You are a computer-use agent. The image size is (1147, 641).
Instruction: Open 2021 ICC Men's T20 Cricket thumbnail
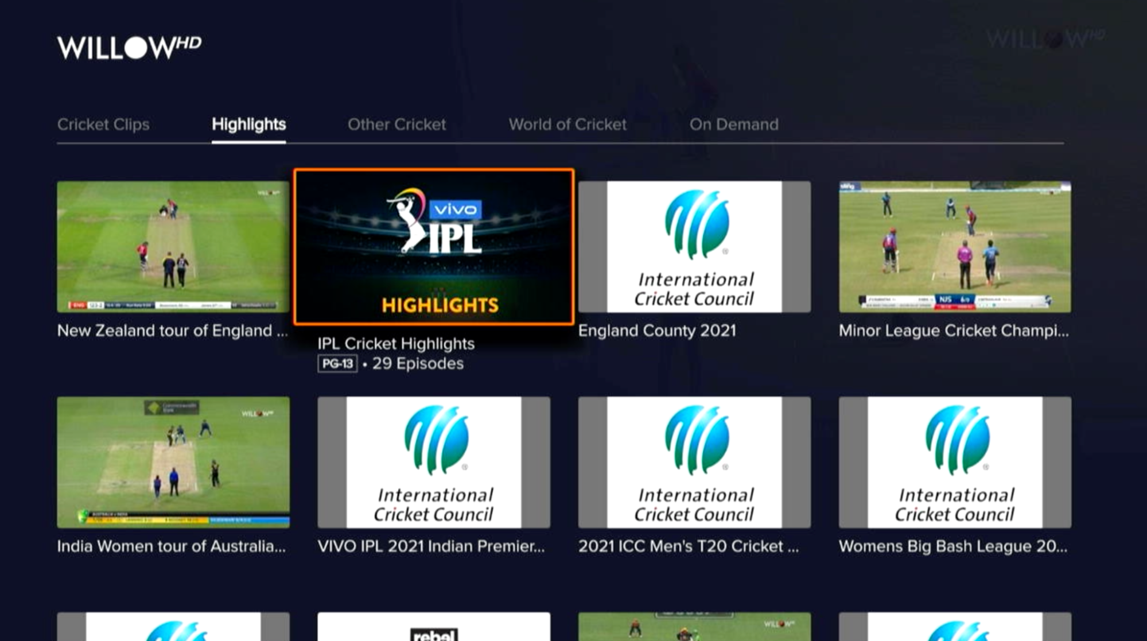(x=694, y=462)
